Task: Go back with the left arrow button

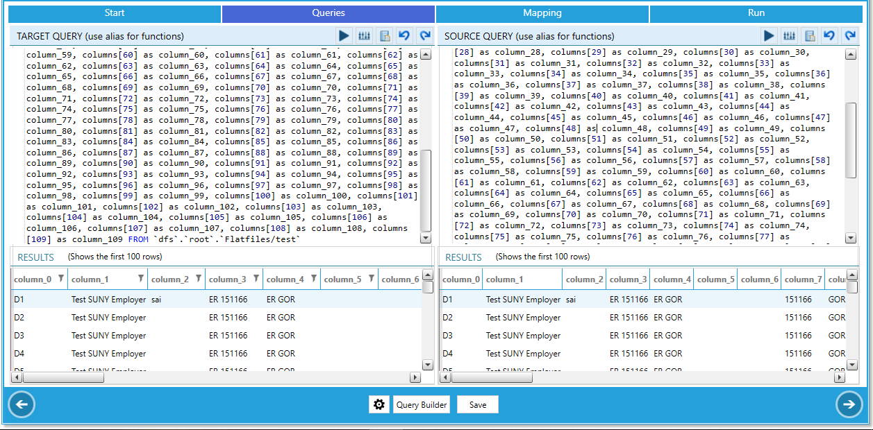Action: (22, 404)
